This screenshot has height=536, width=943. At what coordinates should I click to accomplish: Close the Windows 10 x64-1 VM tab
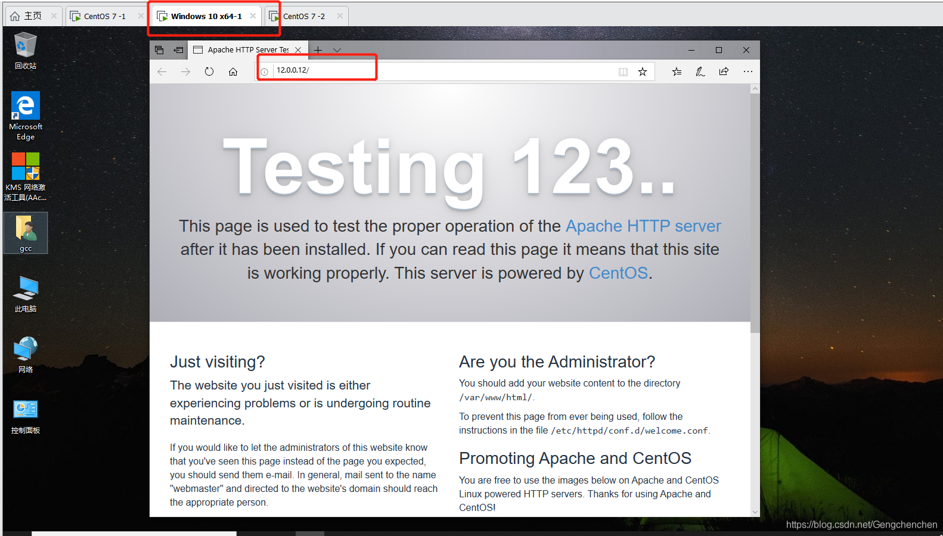click(253, 16)
